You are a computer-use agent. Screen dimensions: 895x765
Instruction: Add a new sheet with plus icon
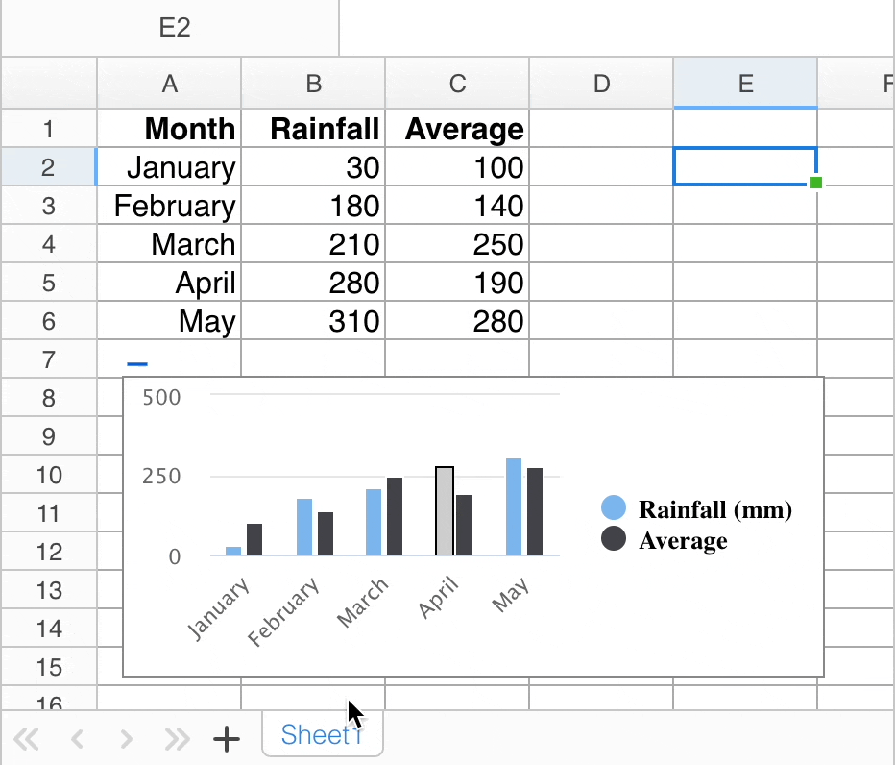[x=226, y=739]
